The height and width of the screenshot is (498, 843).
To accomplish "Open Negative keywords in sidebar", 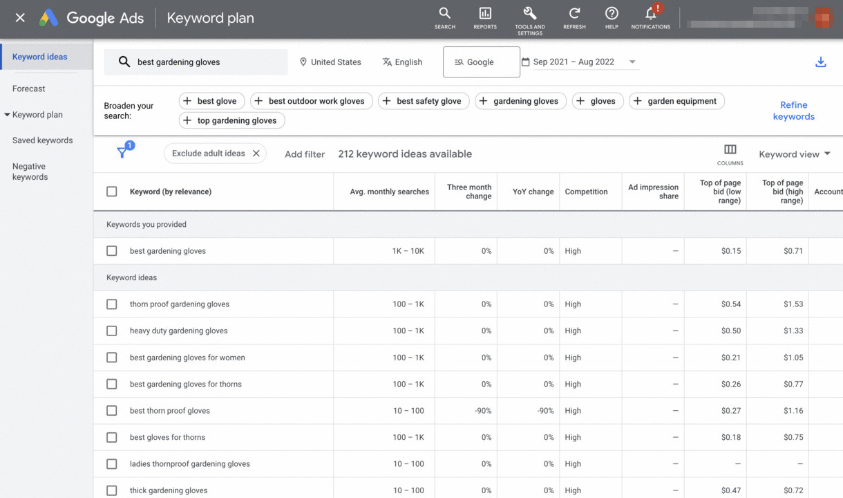I will 30,172.
